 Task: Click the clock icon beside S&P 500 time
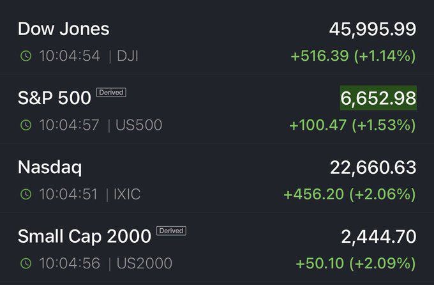pyautogui.click(x=26, y=125)
